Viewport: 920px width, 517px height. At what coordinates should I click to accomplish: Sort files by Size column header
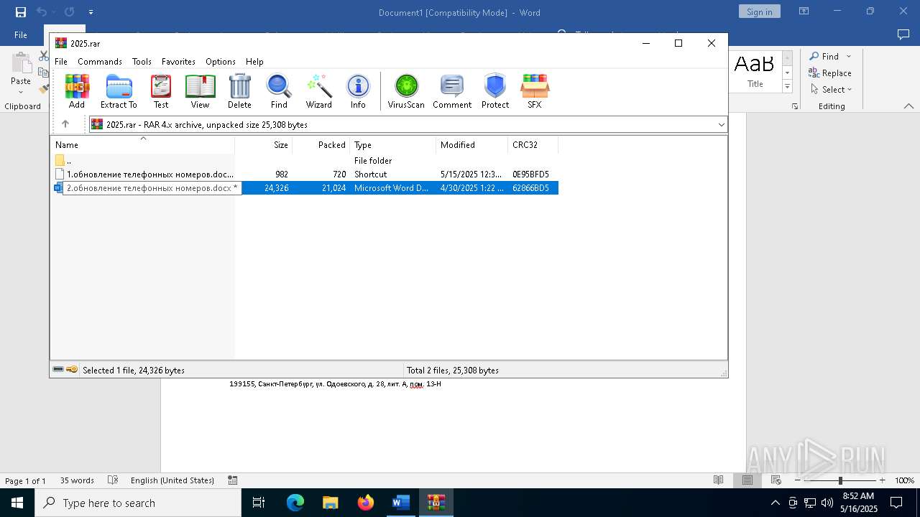coord(264,144)
